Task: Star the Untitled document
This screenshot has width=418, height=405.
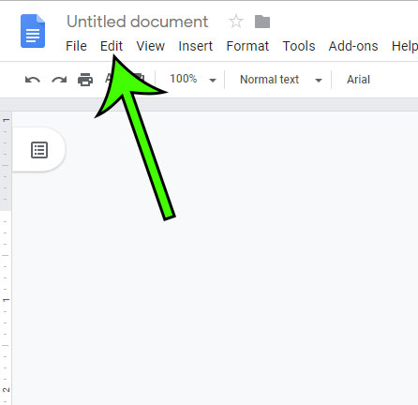Action: [236, 22]
